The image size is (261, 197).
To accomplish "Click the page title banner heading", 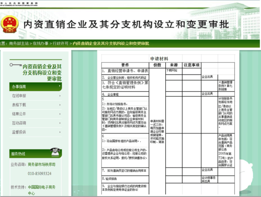I will pos(126,25).
